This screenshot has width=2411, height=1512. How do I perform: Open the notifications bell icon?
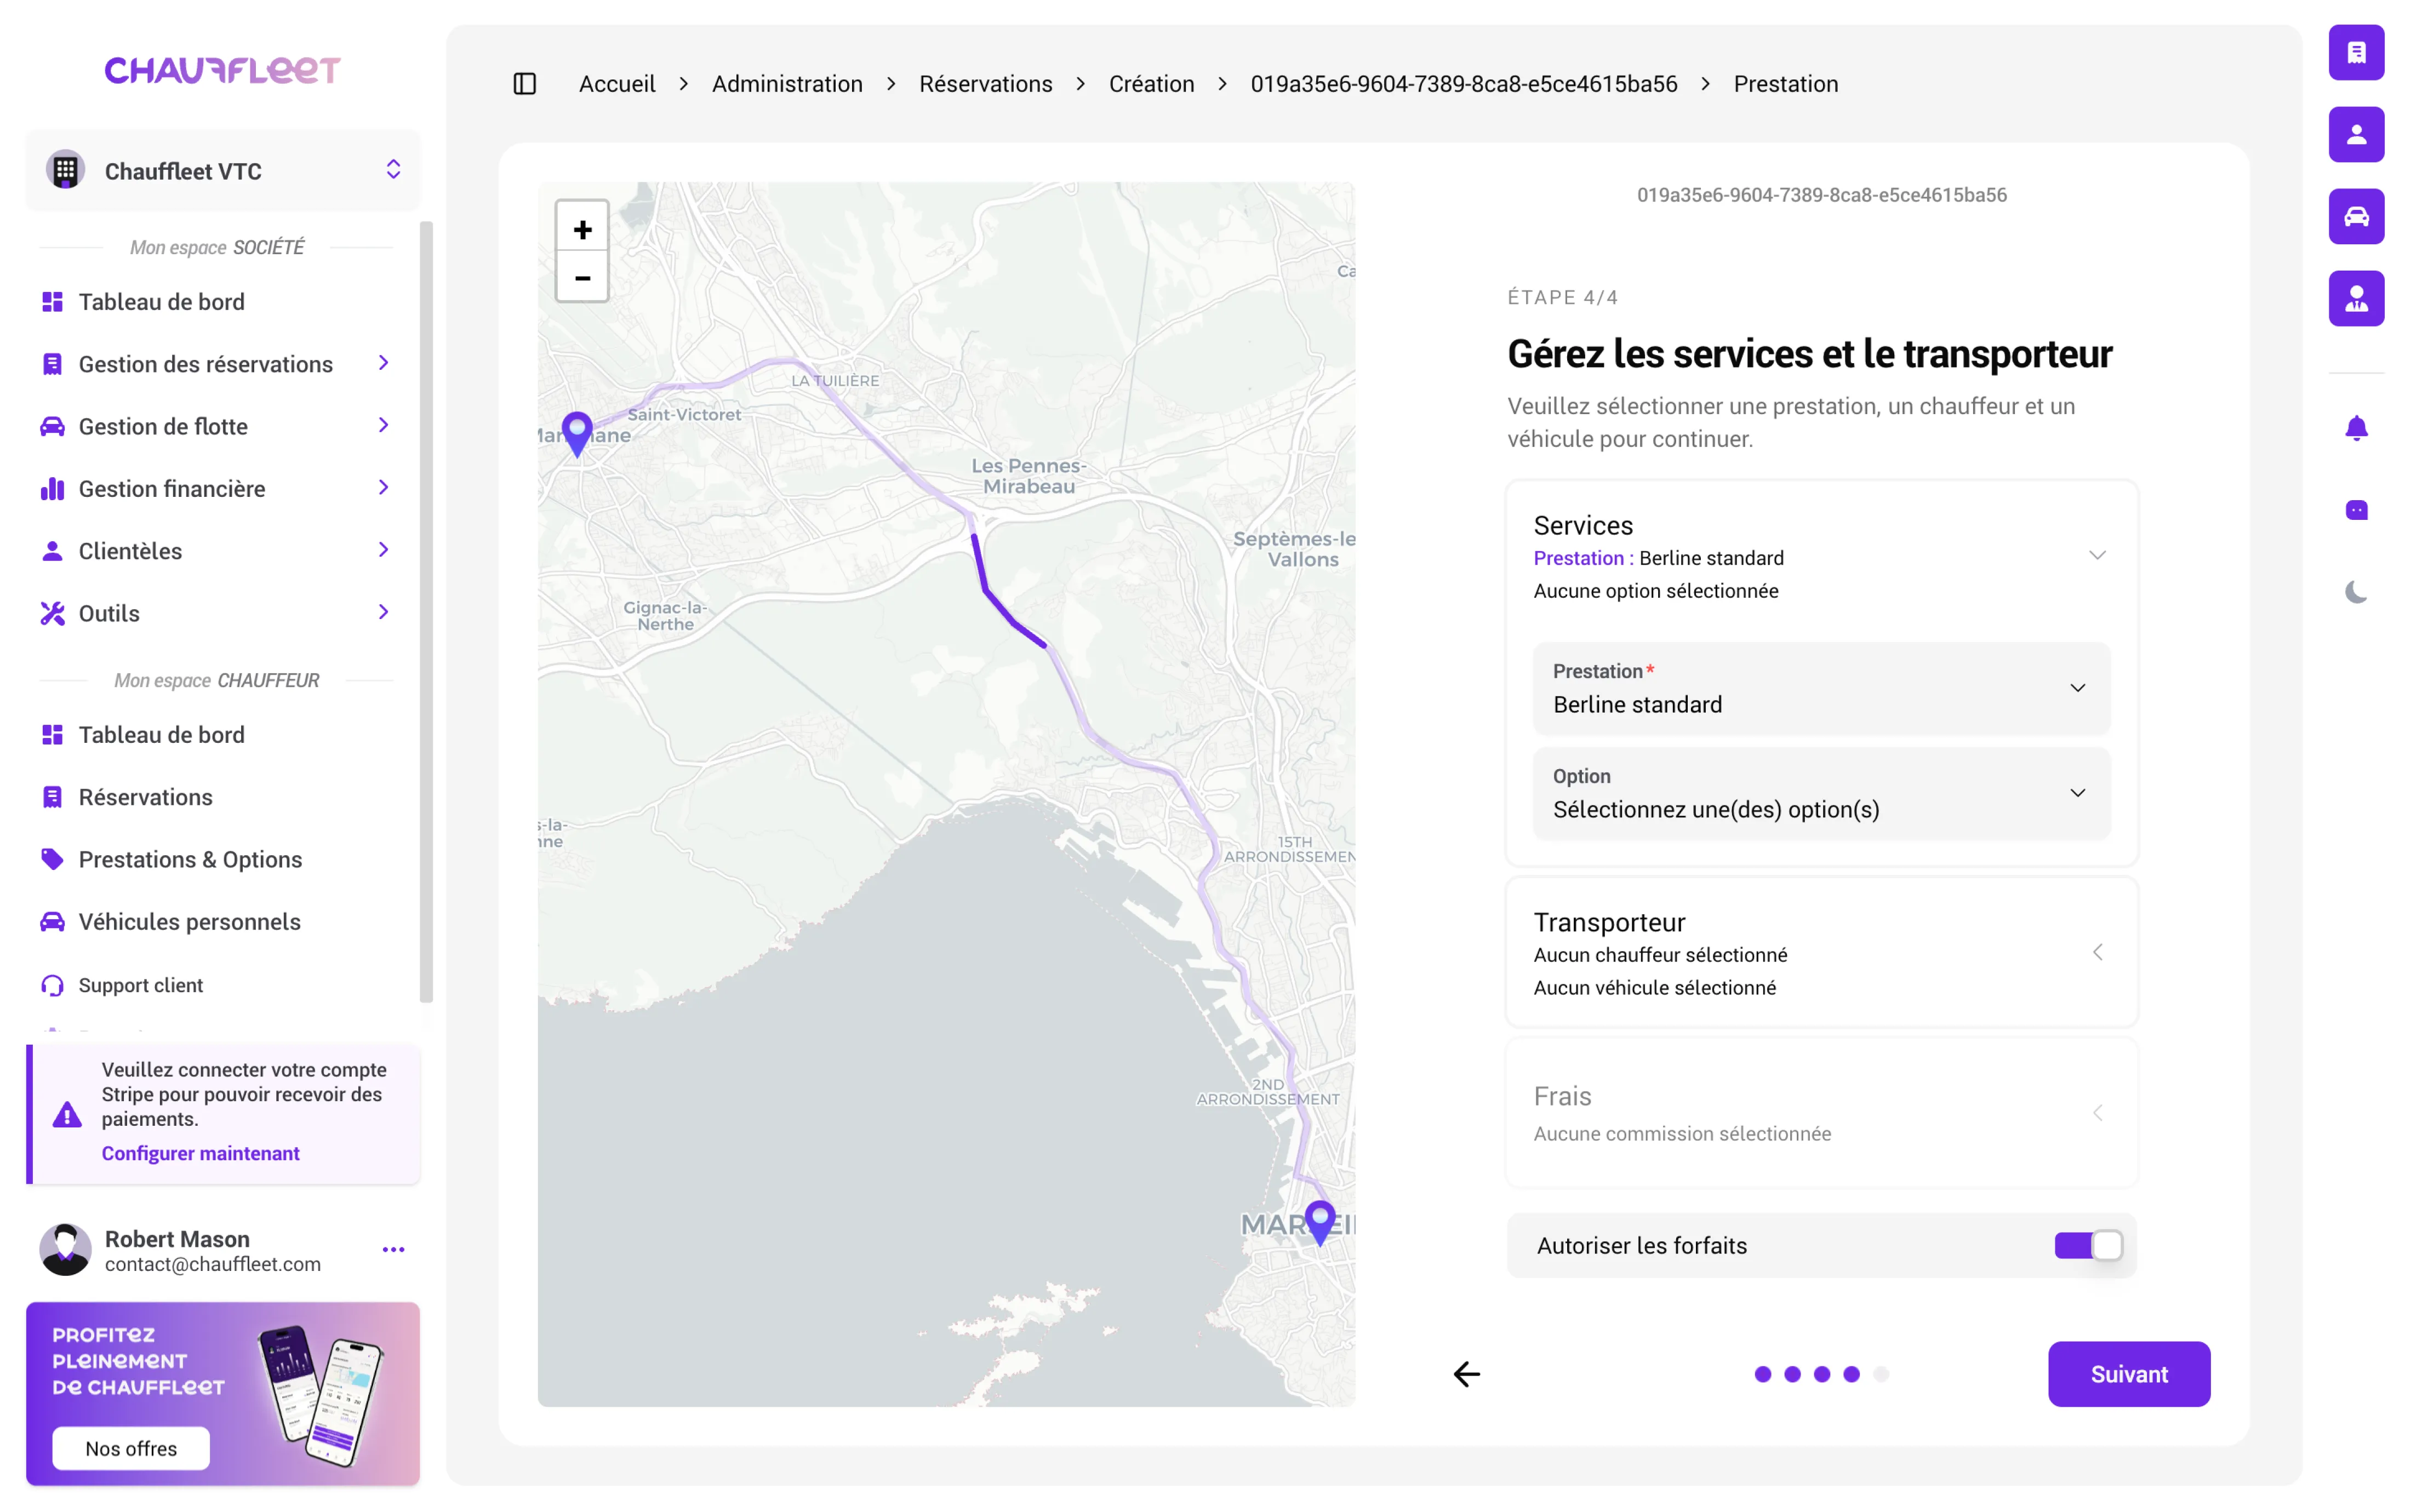(x=2355, y=429)
